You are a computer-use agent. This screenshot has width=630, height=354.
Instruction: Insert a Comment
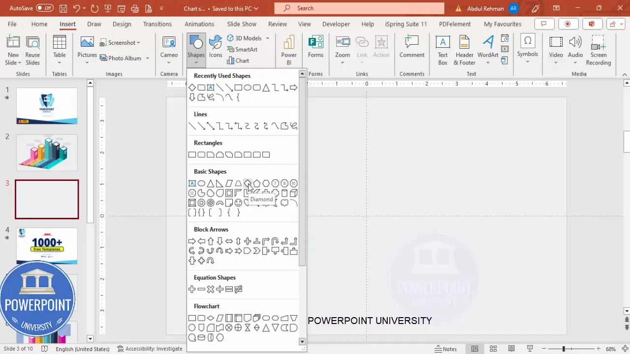[412, 48]
